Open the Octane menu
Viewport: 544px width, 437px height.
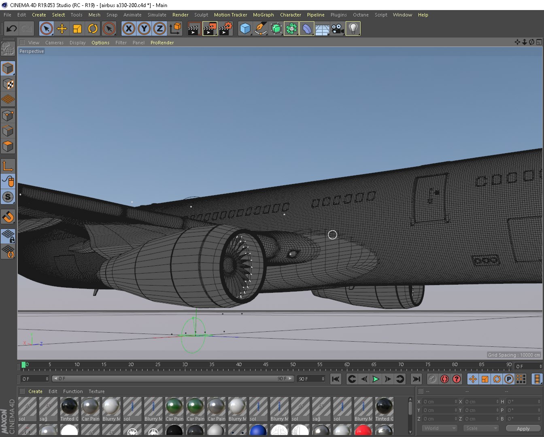(x=361, y=15)
